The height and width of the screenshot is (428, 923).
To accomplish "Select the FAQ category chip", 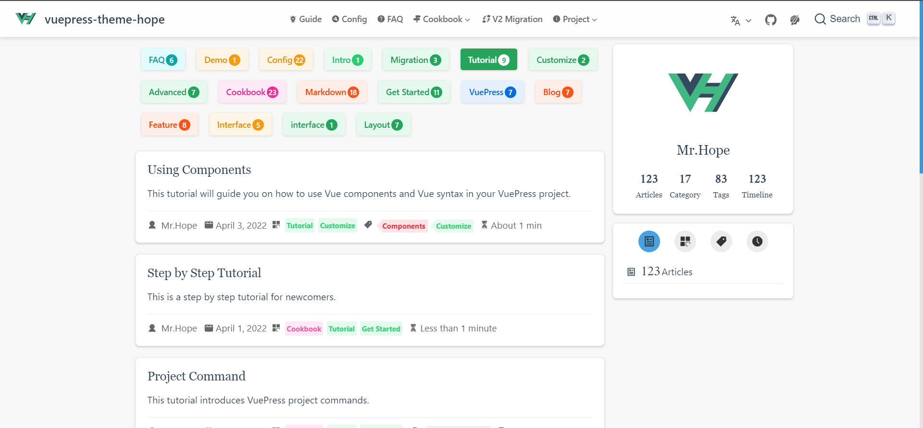I will click(163, 60).
